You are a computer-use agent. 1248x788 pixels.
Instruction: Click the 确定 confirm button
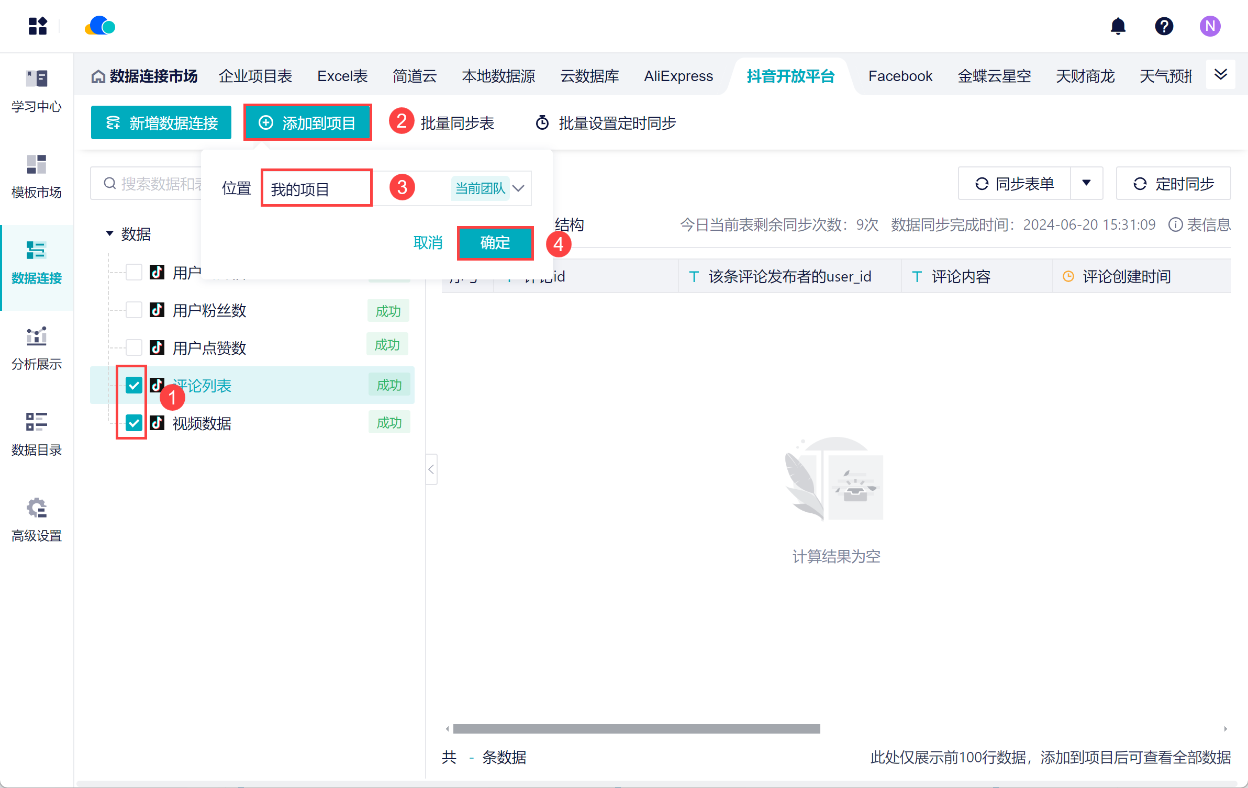[x=495, y=243]
